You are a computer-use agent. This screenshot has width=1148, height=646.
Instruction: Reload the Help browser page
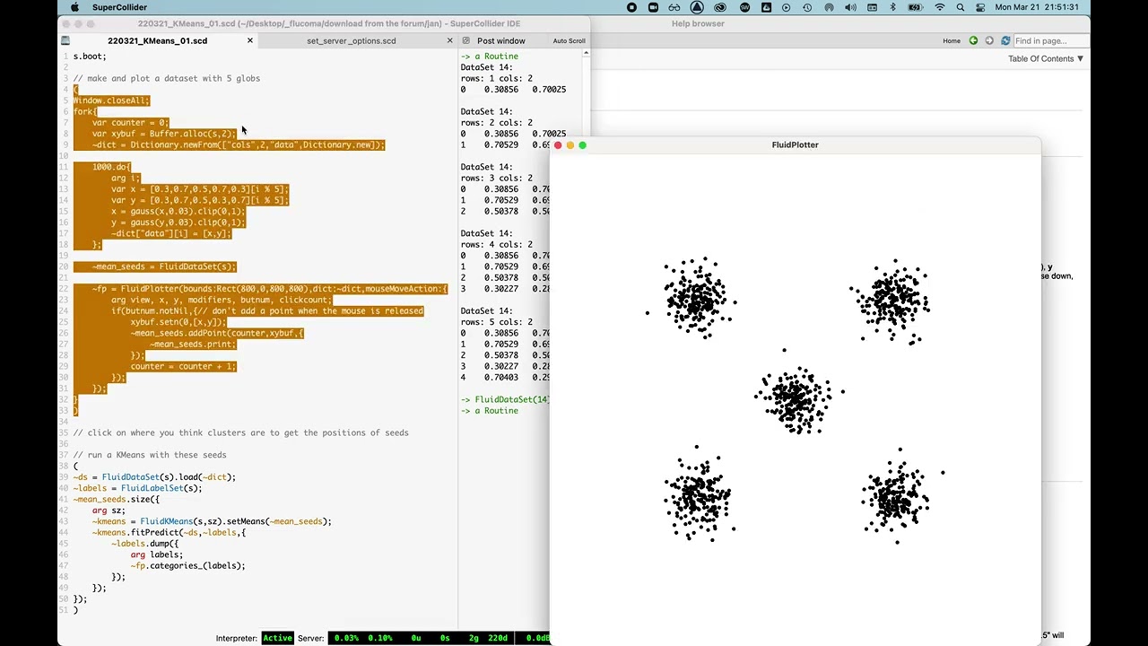coord(1005,40)
